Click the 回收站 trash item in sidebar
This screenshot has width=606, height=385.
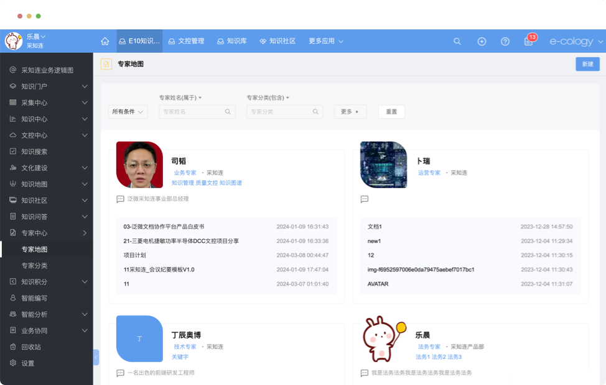(31, 347)
